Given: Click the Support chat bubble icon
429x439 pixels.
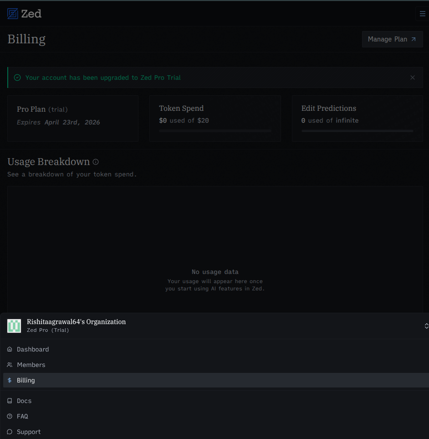Looking at the screenshot, I should tap(10, 432).
